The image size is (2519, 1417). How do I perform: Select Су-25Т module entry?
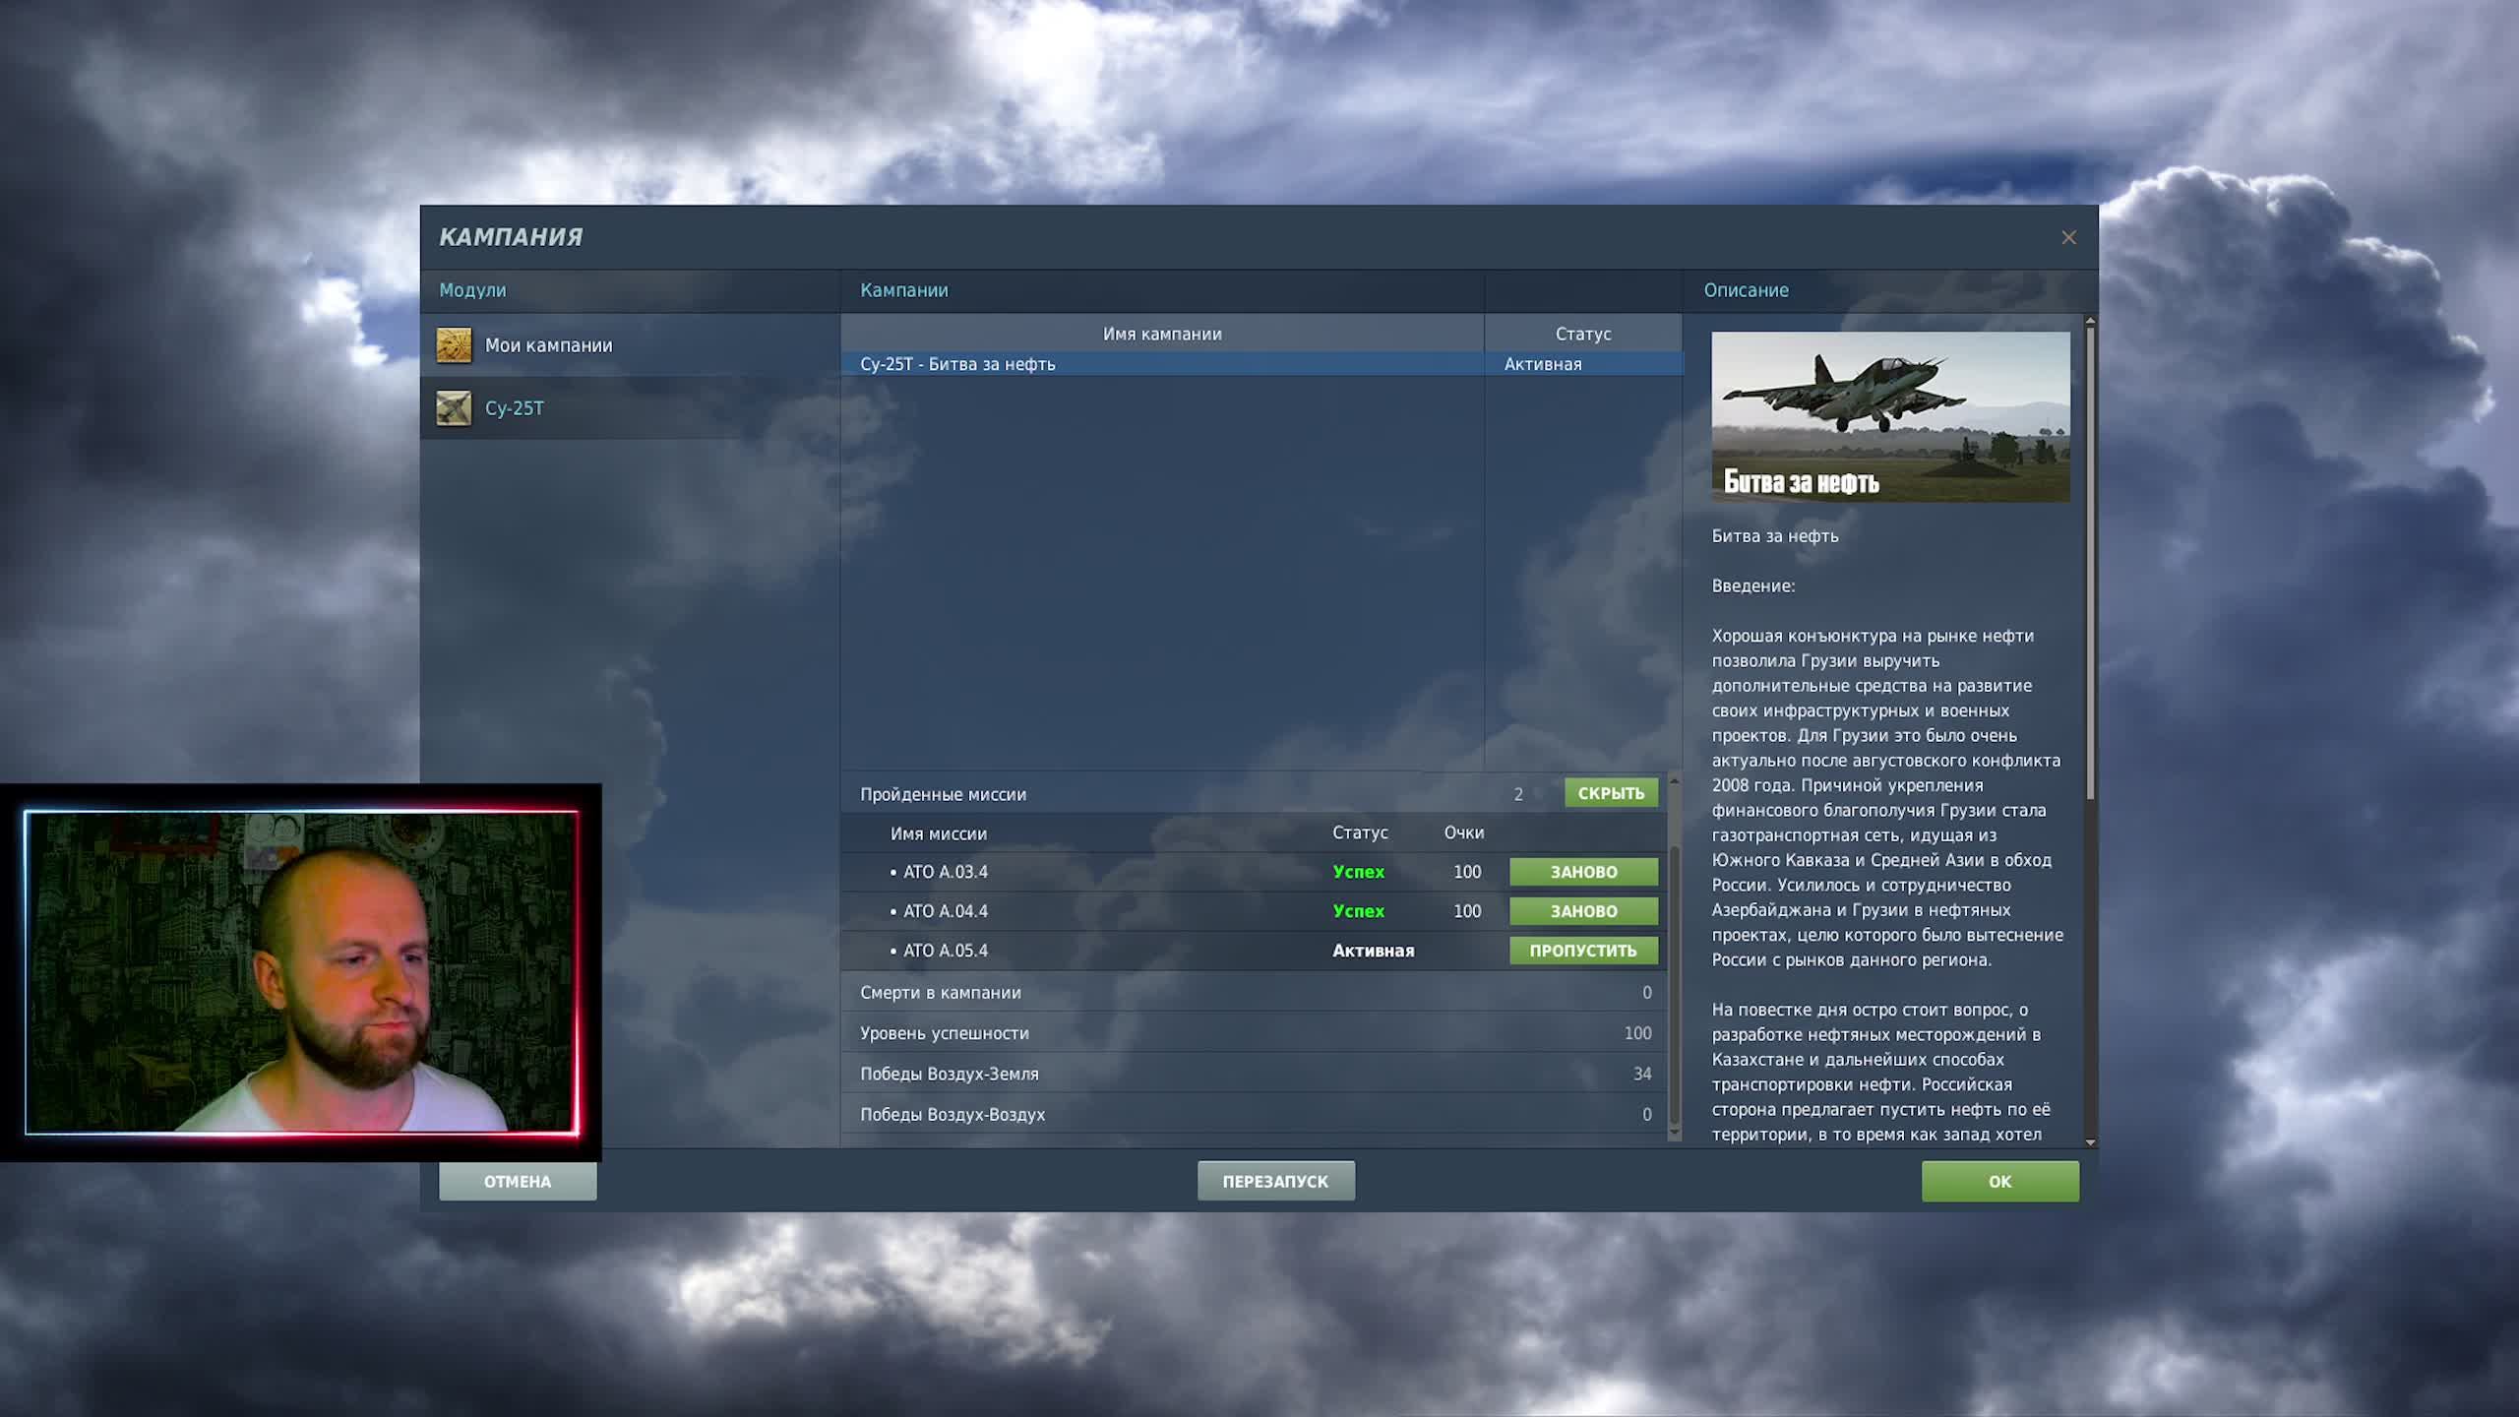(x=514, y=408)
